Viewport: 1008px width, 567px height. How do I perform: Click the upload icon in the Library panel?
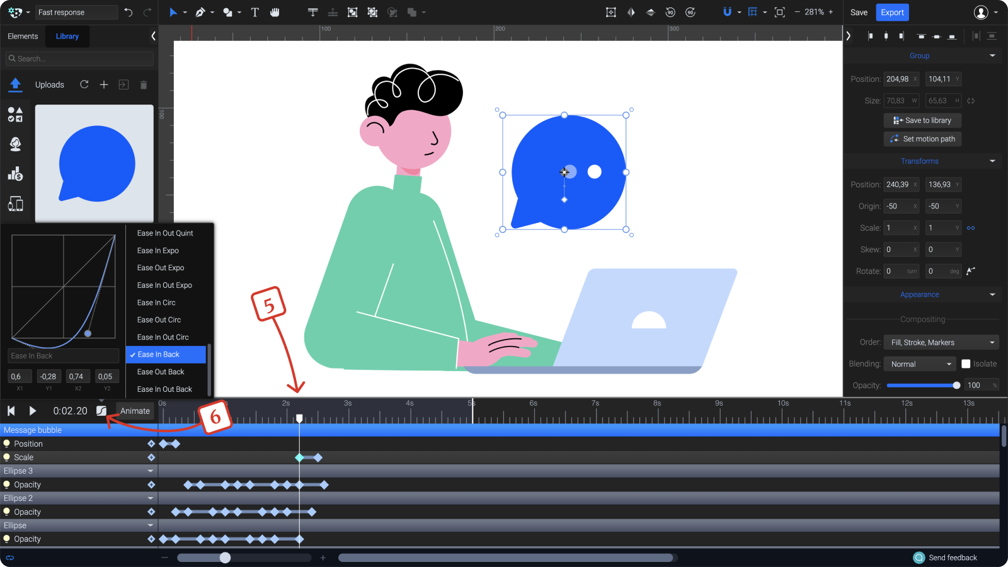pyautogui.click(x=15, y=84)
